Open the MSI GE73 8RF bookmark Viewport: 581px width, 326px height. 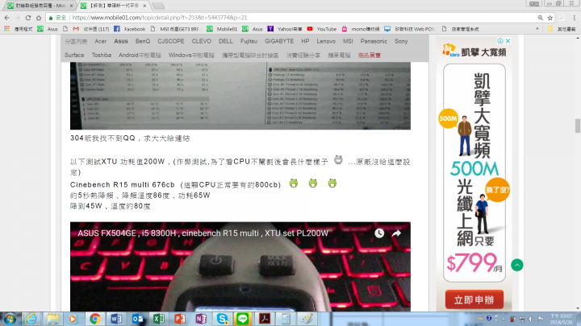point(176,29)
